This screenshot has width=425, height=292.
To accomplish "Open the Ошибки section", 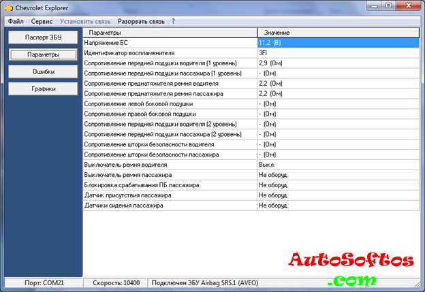I will pos(43,71).
